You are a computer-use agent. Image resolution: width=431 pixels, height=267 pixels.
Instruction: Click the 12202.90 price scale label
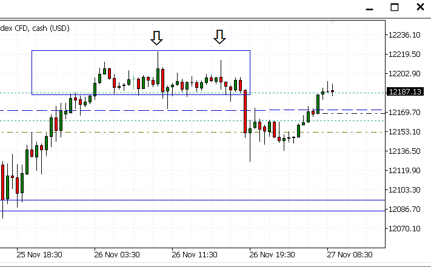pyautogui.click(x=404, y=73)
